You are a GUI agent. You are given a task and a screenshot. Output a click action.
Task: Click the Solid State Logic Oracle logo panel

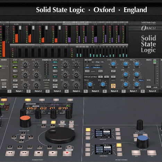coord(145,39)
